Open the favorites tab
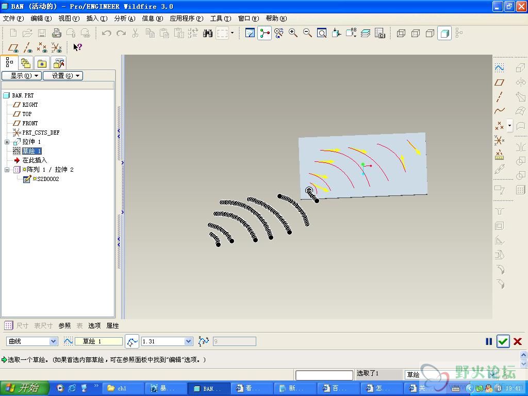This screenshot has height=396, width=528. coord(42,63)
